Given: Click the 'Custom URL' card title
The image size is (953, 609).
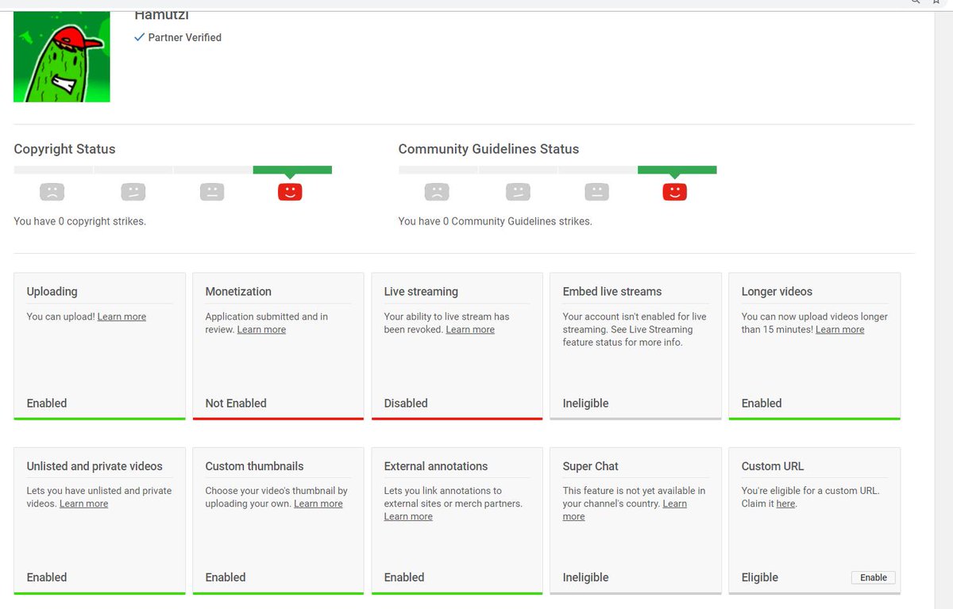Looking at the screenshot, I should coord(773,466).
